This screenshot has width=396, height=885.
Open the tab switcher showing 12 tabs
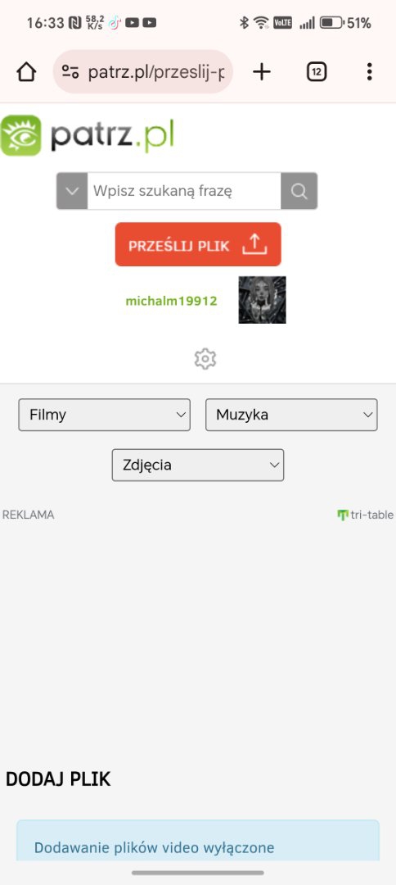tap(317, 71)
